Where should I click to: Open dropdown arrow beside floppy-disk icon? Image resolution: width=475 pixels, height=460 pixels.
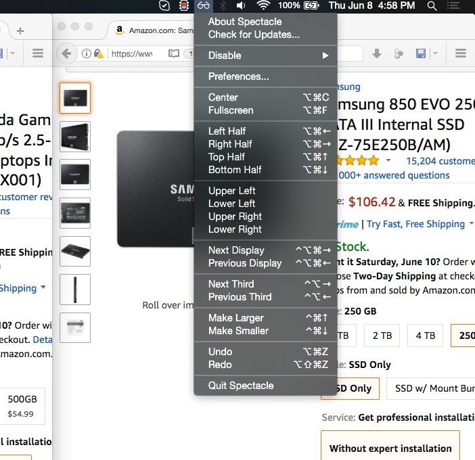coord(435,53)
